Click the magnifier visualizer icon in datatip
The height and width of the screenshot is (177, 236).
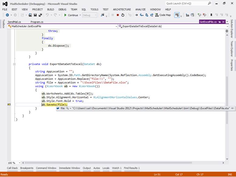67,108
